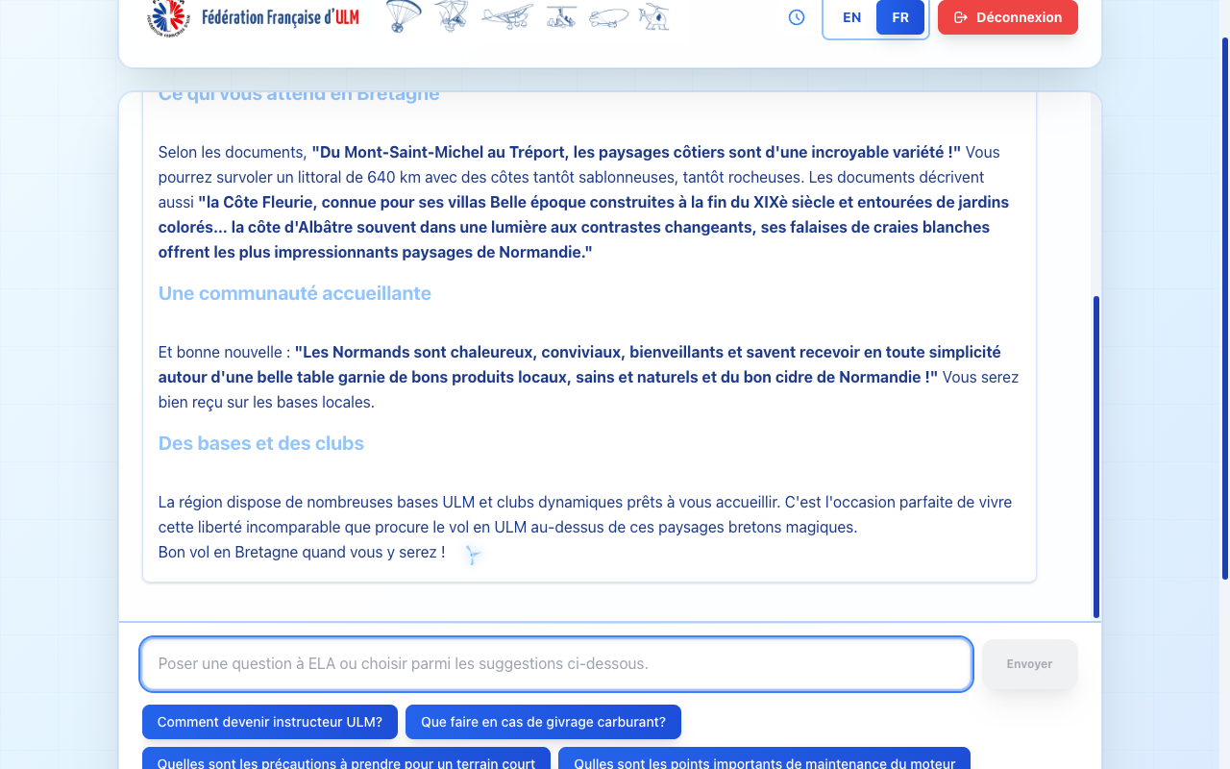Viewport: 1230px width, 769px height.
Task: Click the paramotor parachute icon
Action: [404, 16]
